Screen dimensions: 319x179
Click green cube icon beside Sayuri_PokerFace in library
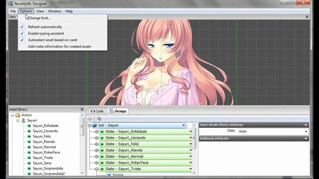click(29, 153)
